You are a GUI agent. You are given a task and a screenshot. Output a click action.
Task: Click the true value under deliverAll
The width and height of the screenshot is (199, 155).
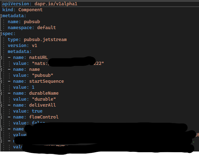(37, 111)
